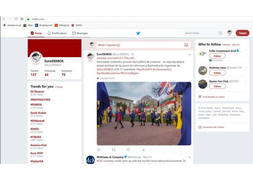Viewport: 253px width, 169px height.
Task: Reply to the EuroDEMOS tweet
Action: 99,150
